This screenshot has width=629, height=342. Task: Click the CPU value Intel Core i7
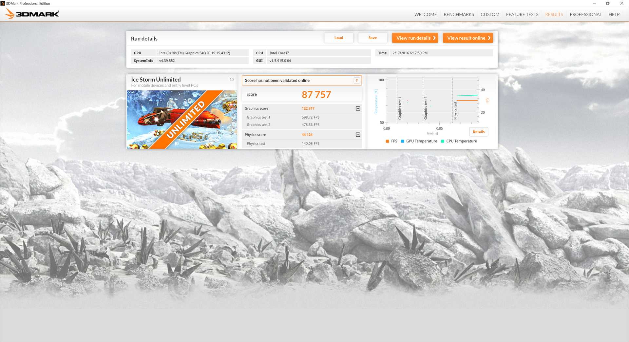pos(279,53)
